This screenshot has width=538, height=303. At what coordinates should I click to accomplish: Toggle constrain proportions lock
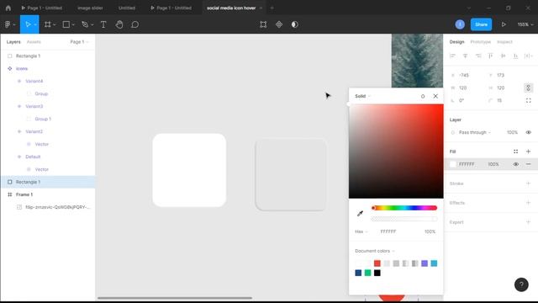pos(529,88)
